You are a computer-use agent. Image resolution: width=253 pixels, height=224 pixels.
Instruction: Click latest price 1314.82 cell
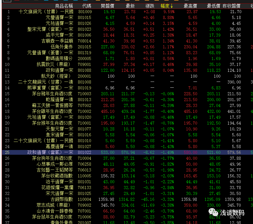[x=127, y=199]
